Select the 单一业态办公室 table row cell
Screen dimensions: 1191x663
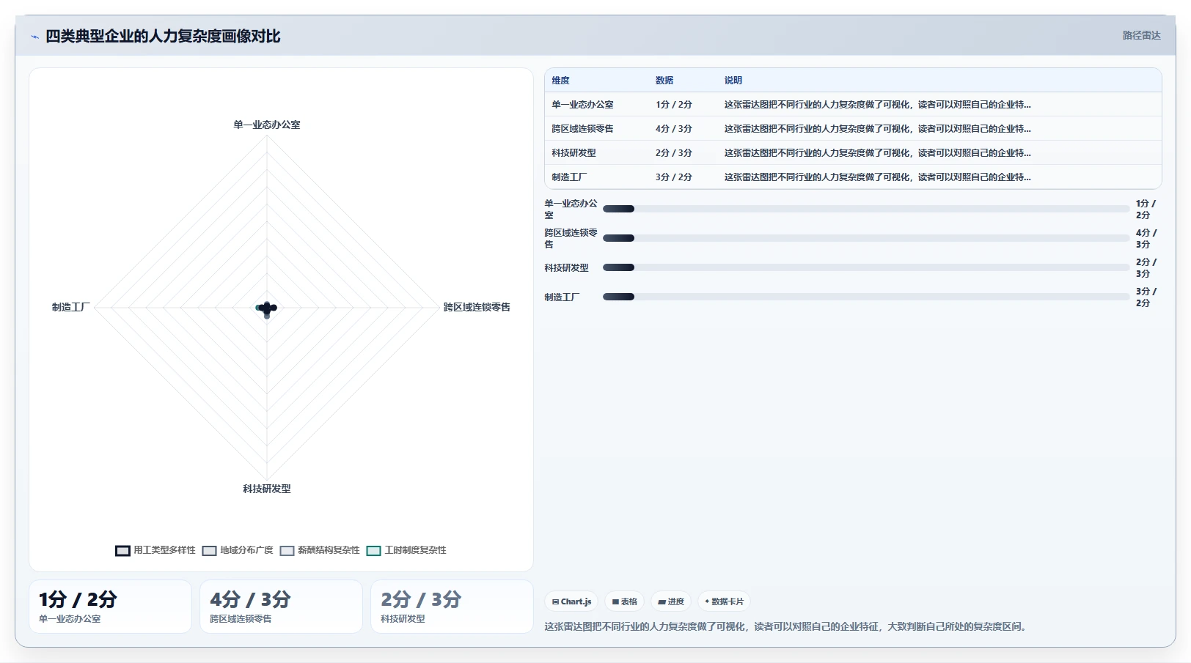[x=583, y=105]
